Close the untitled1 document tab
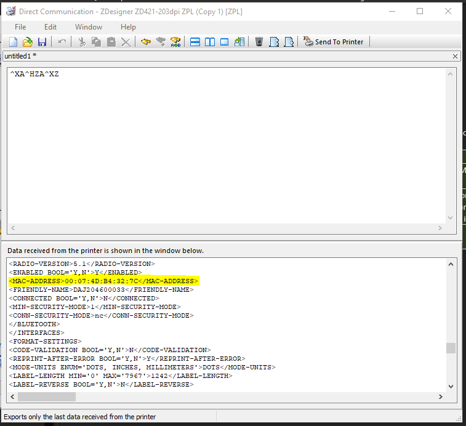 tap(455, 56)
